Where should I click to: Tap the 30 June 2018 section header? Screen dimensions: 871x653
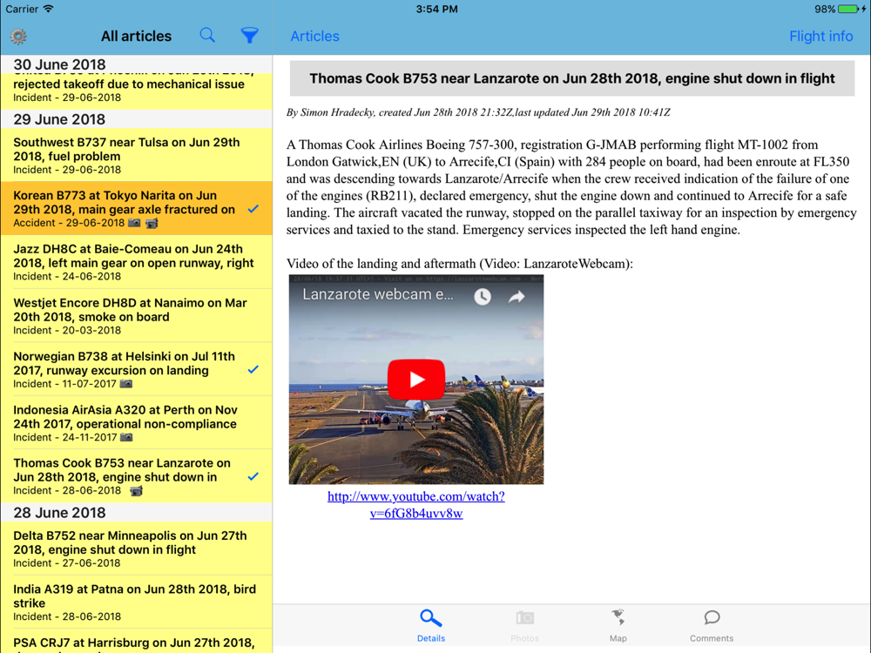click(x=136, y=64)
